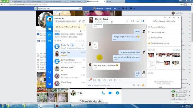Screen dimensions: 193x108
Task: Select the 'Gia đình' category tag
Action: (x=72, y=34)
